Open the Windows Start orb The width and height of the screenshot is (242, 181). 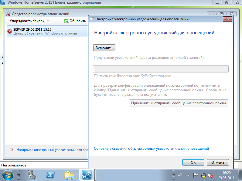8,175
